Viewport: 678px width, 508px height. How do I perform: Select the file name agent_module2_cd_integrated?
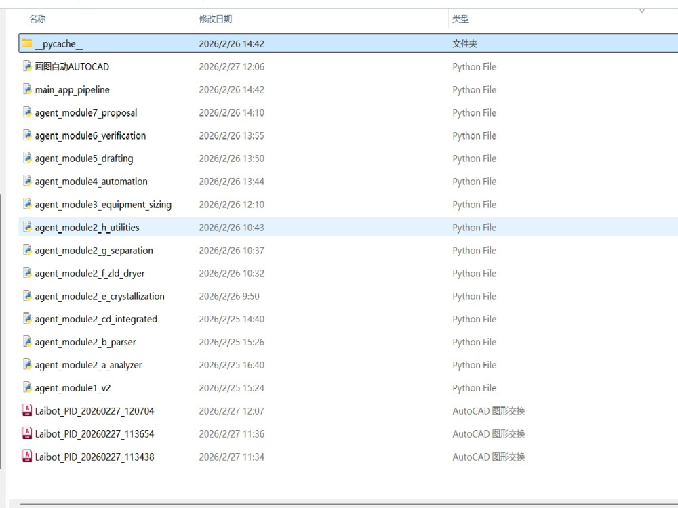(x=96, y=319)
